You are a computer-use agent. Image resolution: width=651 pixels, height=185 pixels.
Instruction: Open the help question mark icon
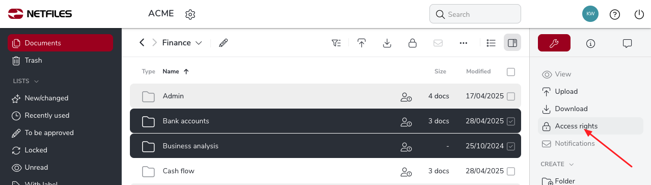pyautogui.click(x=615, y=14)
